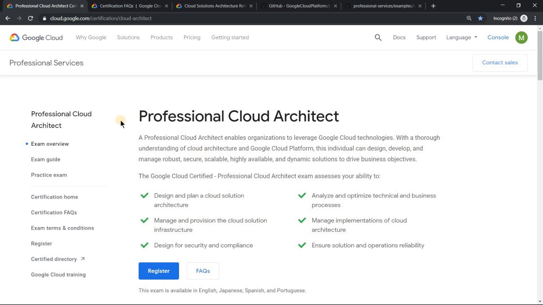Screen dimensions: 543x305
Task: Open the Pricing page link
Action: 192,37
